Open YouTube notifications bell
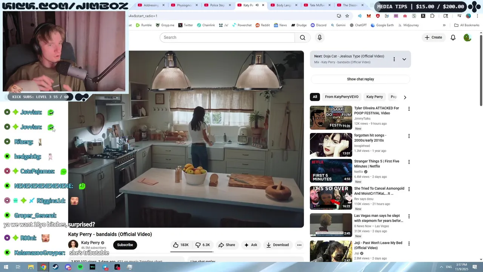The image size is (483, 272). click(x=453, y=37)
